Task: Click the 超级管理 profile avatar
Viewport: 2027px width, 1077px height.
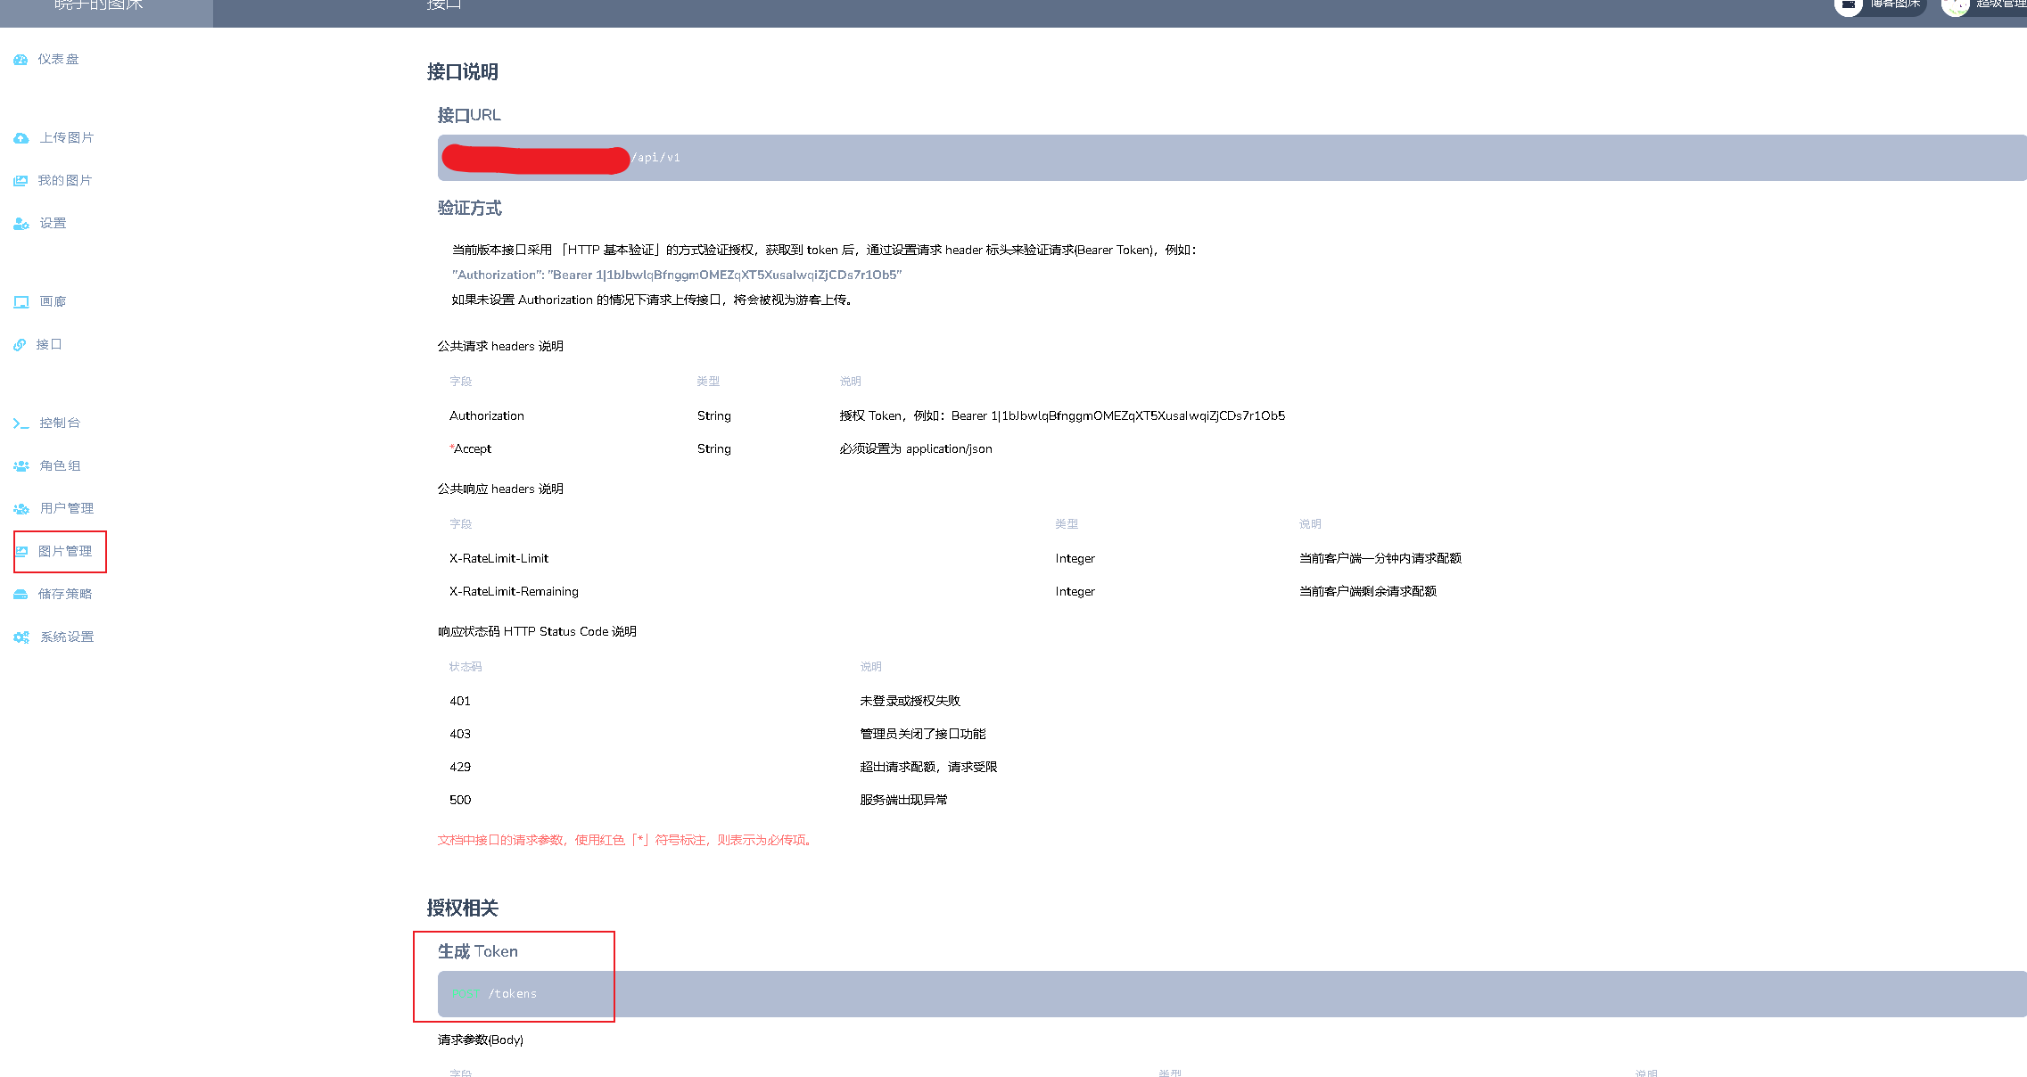Action: coord(1956,7)
